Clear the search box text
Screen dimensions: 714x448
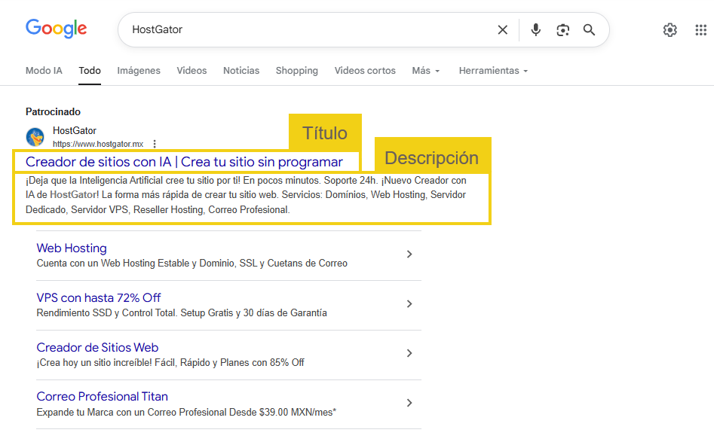[503, 30]
